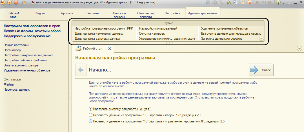Screen dimensions: 304x132
Task: Expand the round dropdown arrow at tab bar right
Action: (299, 49)
